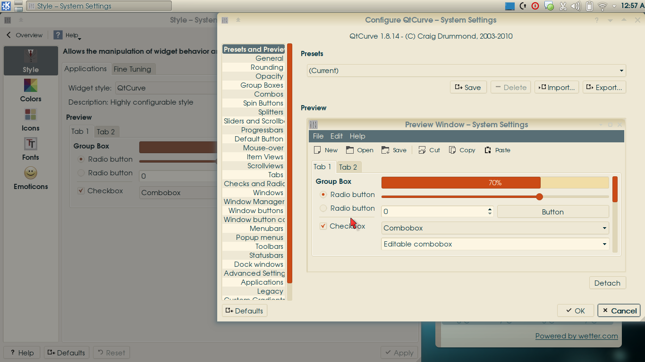Click Configure QtCurve window menu icon
The width and height of the screenshot is (645, 362).
225,20
